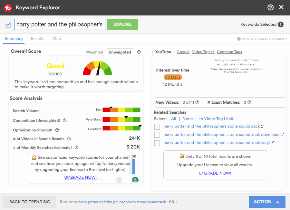Click the 241K videos count value
Viewport: 290px width, 210px height.
pyautogui.click(x=134, y=138)
